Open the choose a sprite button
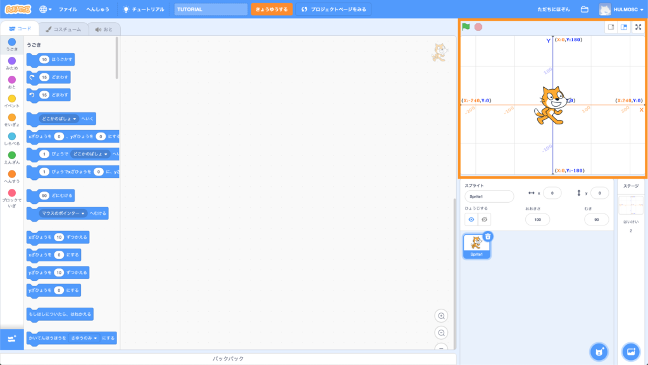Image resolution: width=648 pixels, height=365 pixels. pos(598,351)
